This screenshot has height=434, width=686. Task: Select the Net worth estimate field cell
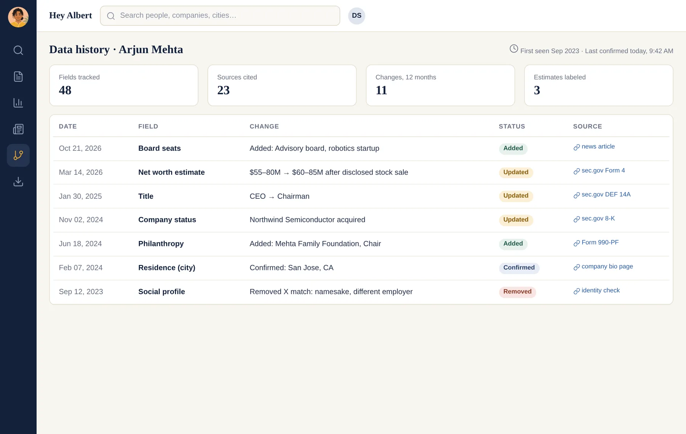[x=171, y=172]
